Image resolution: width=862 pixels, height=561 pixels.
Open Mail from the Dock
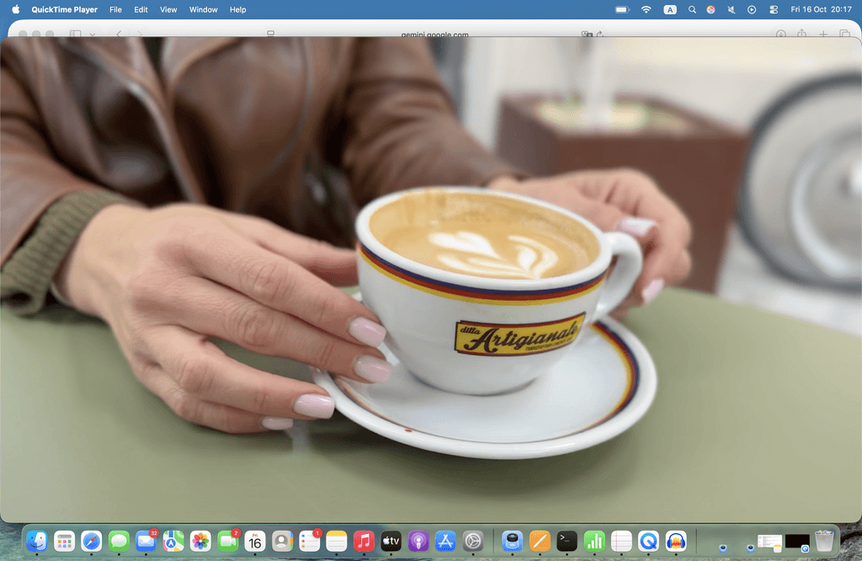click(146, 541)
